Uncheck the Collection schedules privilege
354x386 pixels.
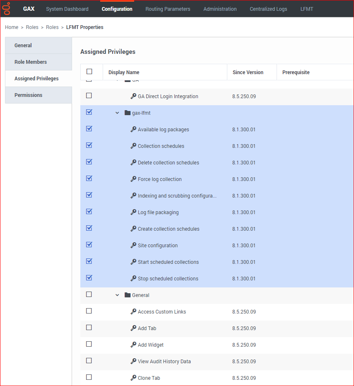click(x=89, y=145)
